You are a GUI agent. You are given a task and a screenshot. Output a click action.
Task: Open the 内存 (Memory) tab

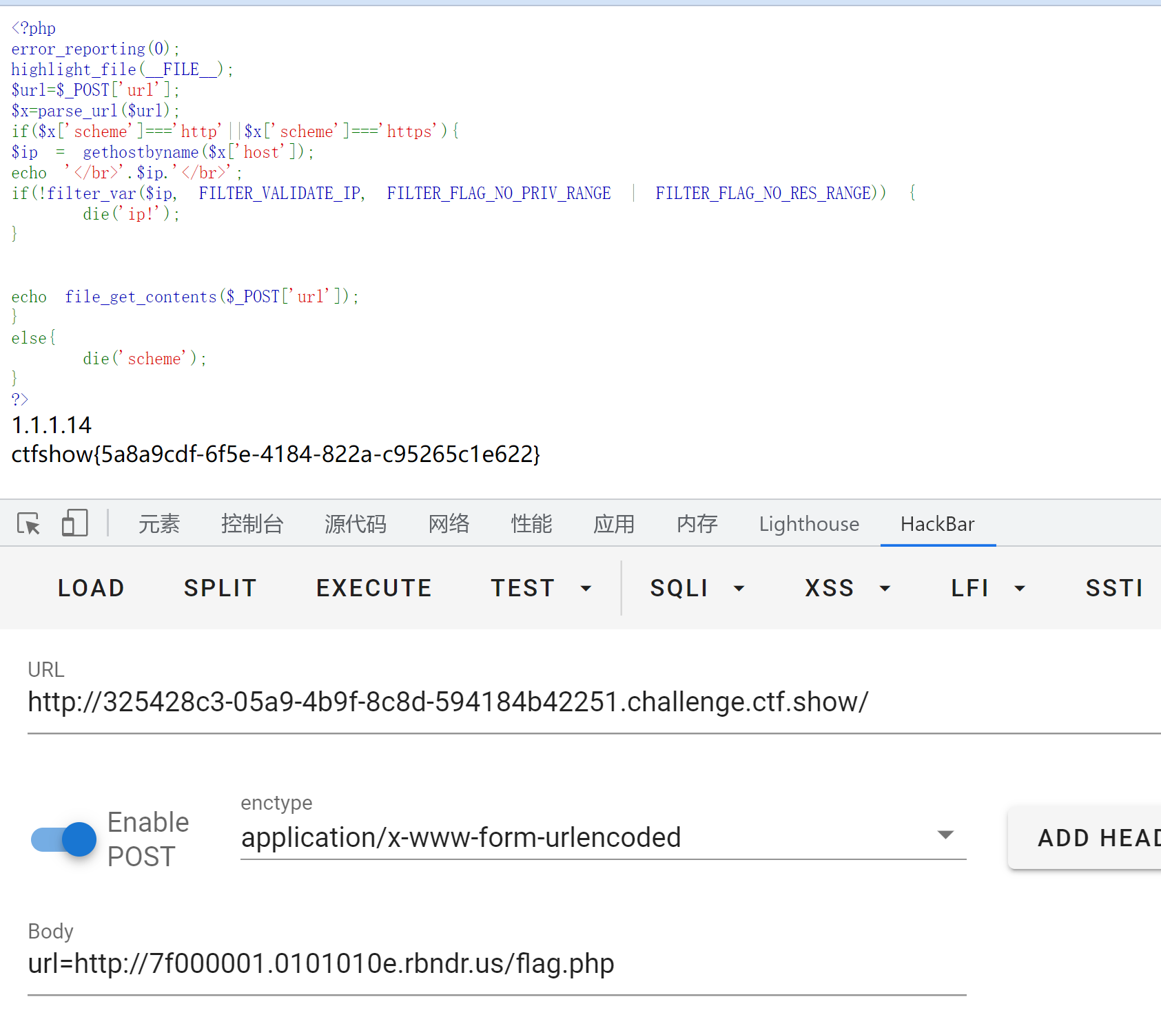pyautogui.click(x=697, y=524)
